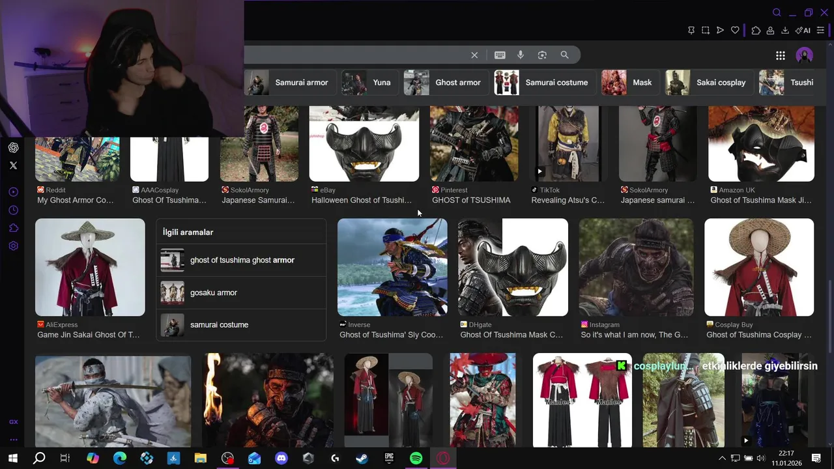Select the Ghost armor filter chip
The width and height of the screenshot is (834, 469).
[x=445, y=83]
